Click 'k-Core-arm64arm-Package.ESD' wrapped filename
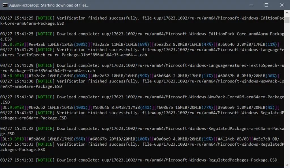Image resolution: width=290 pixels, height=168 pixels. [32, 23]
